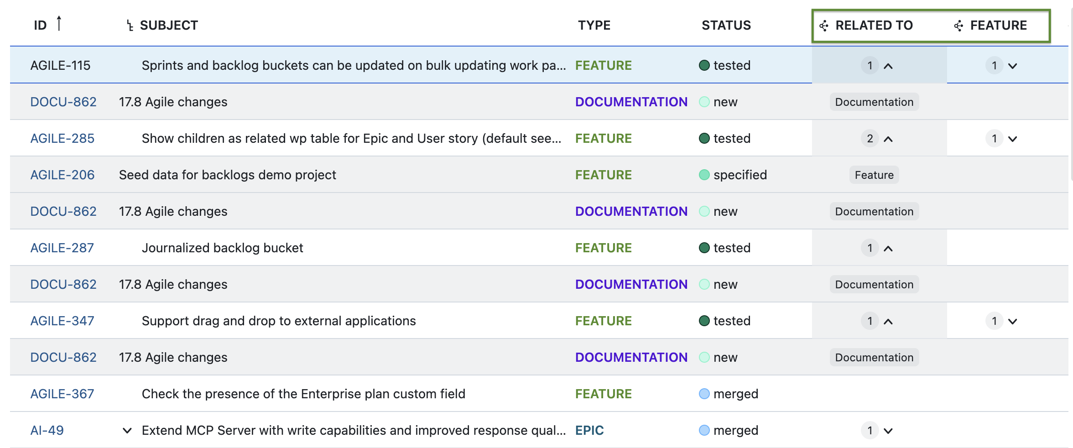Image resolution: width=1073 pixels, height=448 pixels.
Task: Click the relation icon next to RELATED TO
Action: pos(824,26)
